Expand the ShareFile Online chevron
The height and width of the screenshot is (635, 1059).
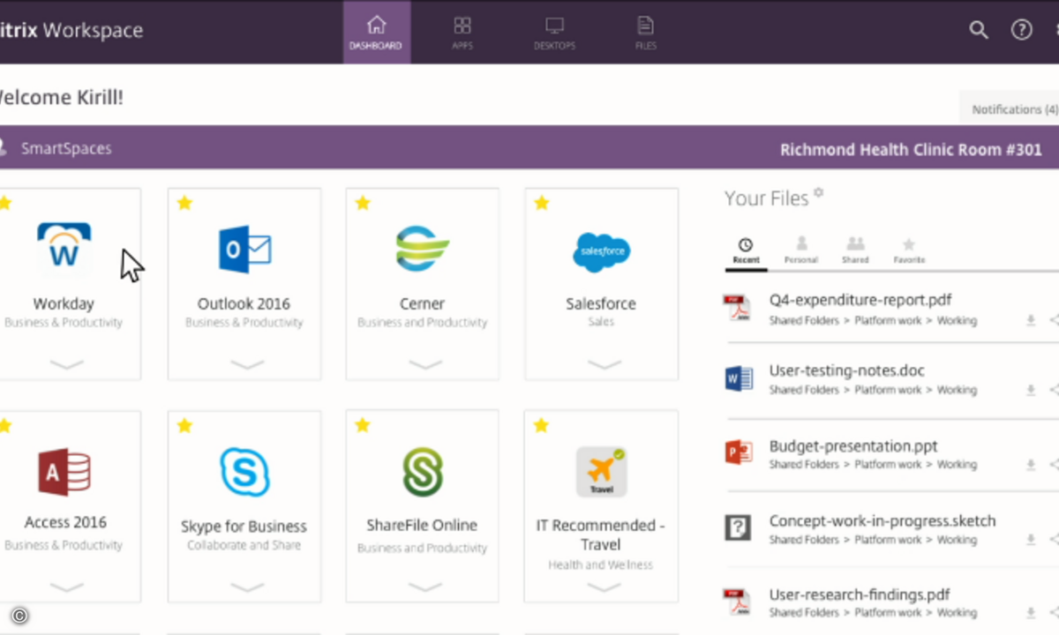click(x=425, y=586)
